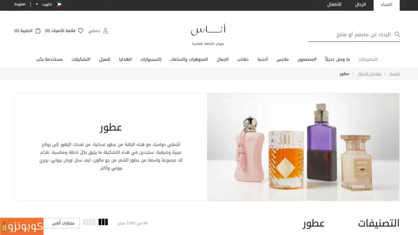Switch to the الرجال tab
418x235 pixels.
point(360,4)
